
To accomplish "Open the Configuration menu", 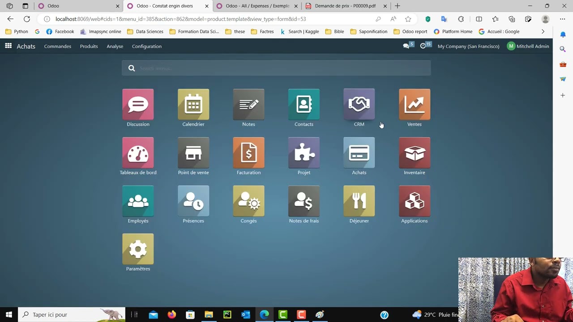I will (147, 46).
